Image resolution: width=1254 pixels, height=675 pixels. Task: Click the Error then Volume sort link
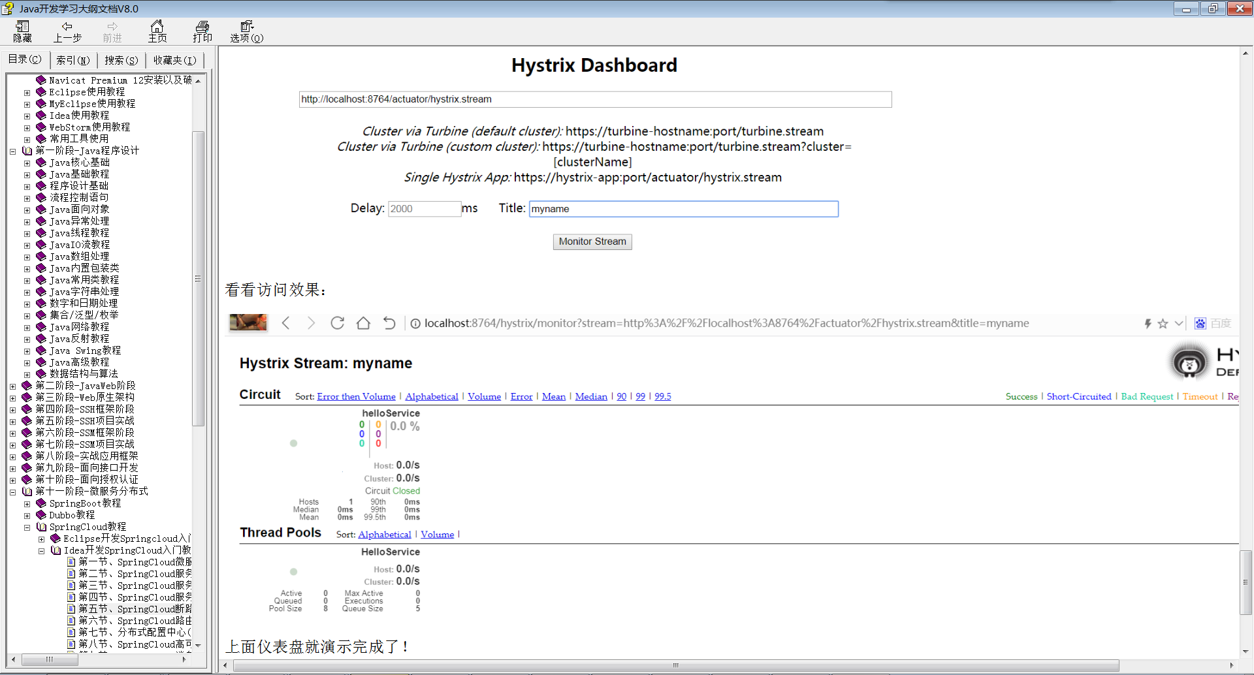[x=356, y=396]
